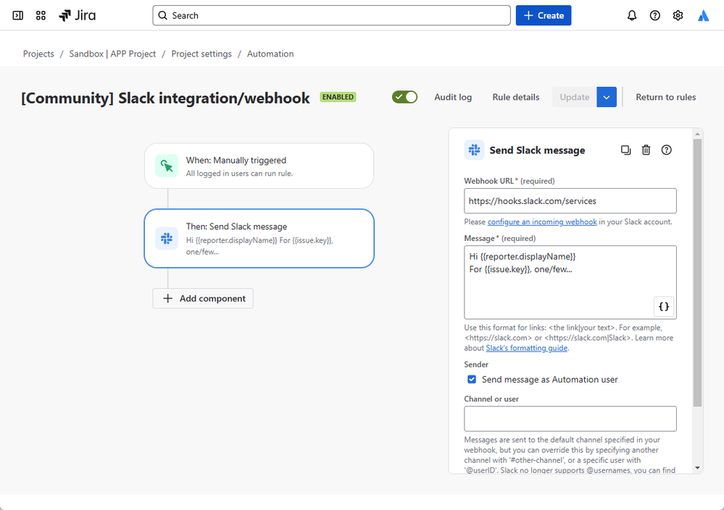Viewport: 724px width, 510px height.
Task: Open the app switcher grid icon
Action: pos(41,14)
